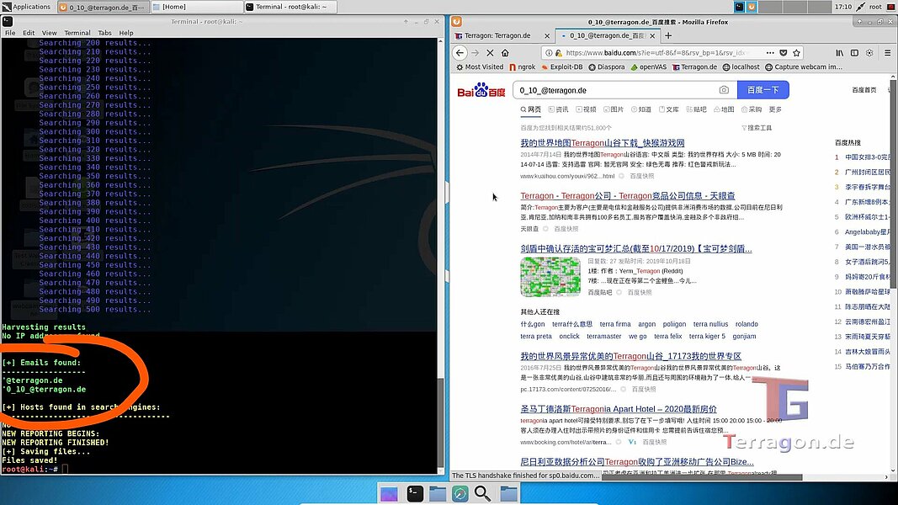The image size is (898, 505).
Task: Open Kali Applications menu
Action: click(x=26, y=7)
